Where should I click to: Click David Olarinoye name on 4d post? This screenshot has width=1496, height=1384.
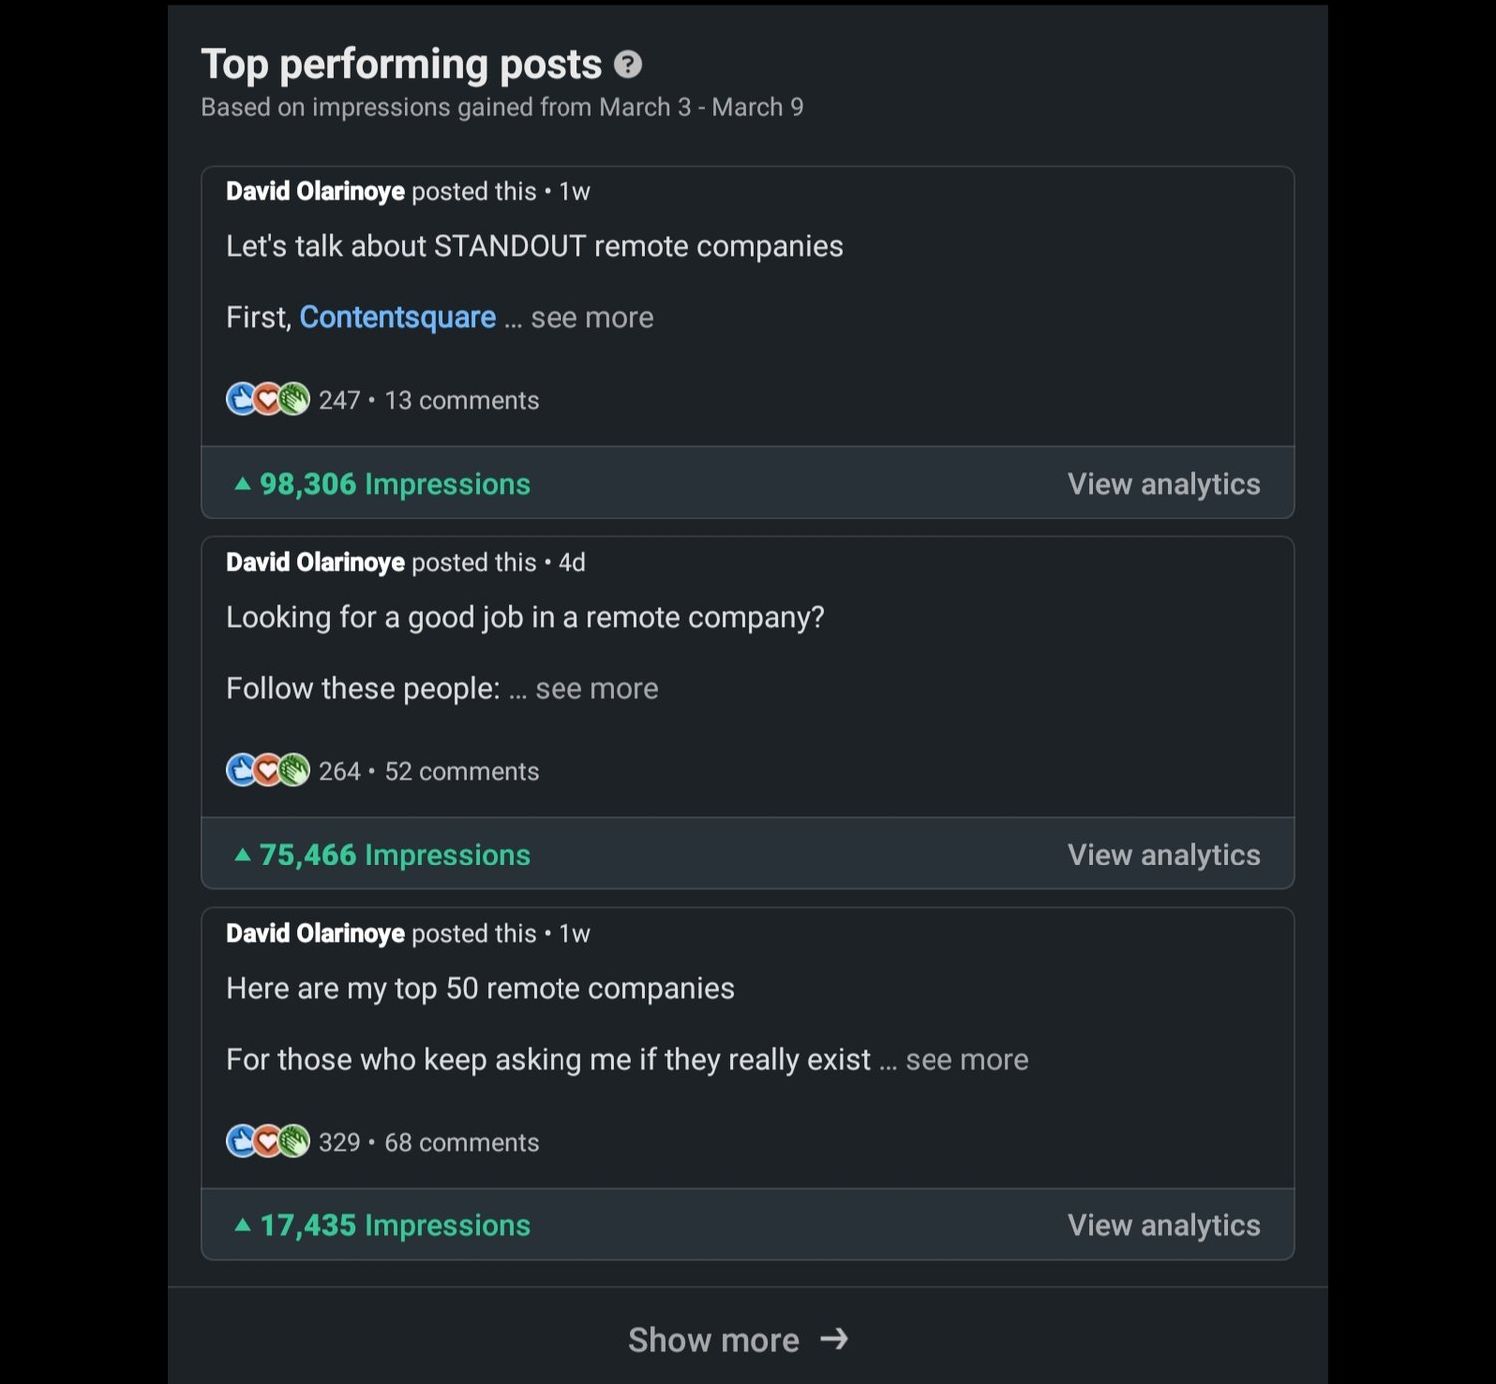pyautogui.click(x=315, y=562)
